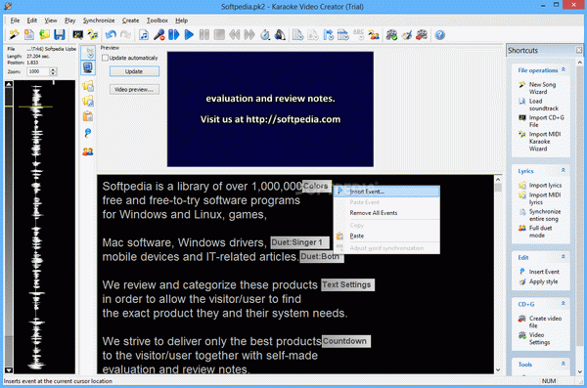This screenshot has height=388, width=587.
Task: Click the clipboard paste icon in side strip
Action: click(x=88, y=116)
